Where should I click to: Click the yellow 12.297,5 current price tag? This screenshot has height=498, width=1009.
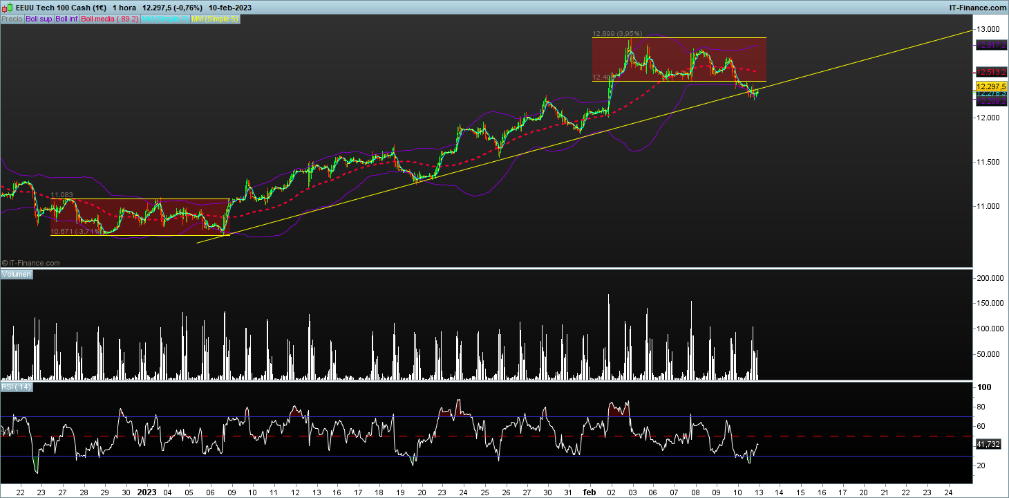(990, 86)
